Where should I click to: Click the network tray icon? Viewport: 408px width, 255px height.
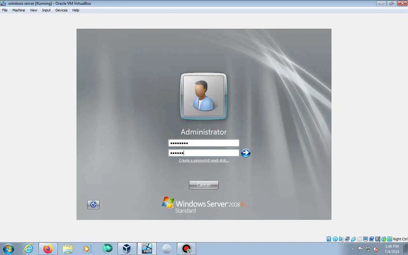[x=368, y=249]
